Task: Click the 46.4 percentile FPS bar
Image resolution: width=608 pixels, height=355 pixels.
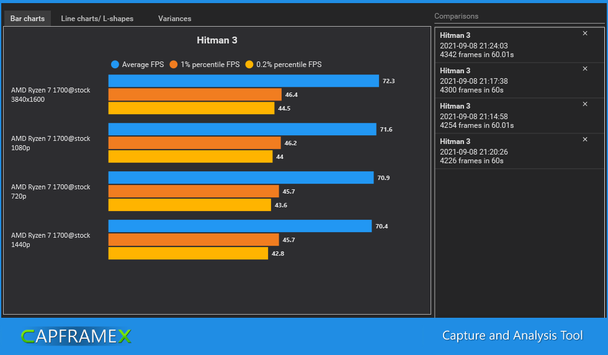Action: (195, 94)
